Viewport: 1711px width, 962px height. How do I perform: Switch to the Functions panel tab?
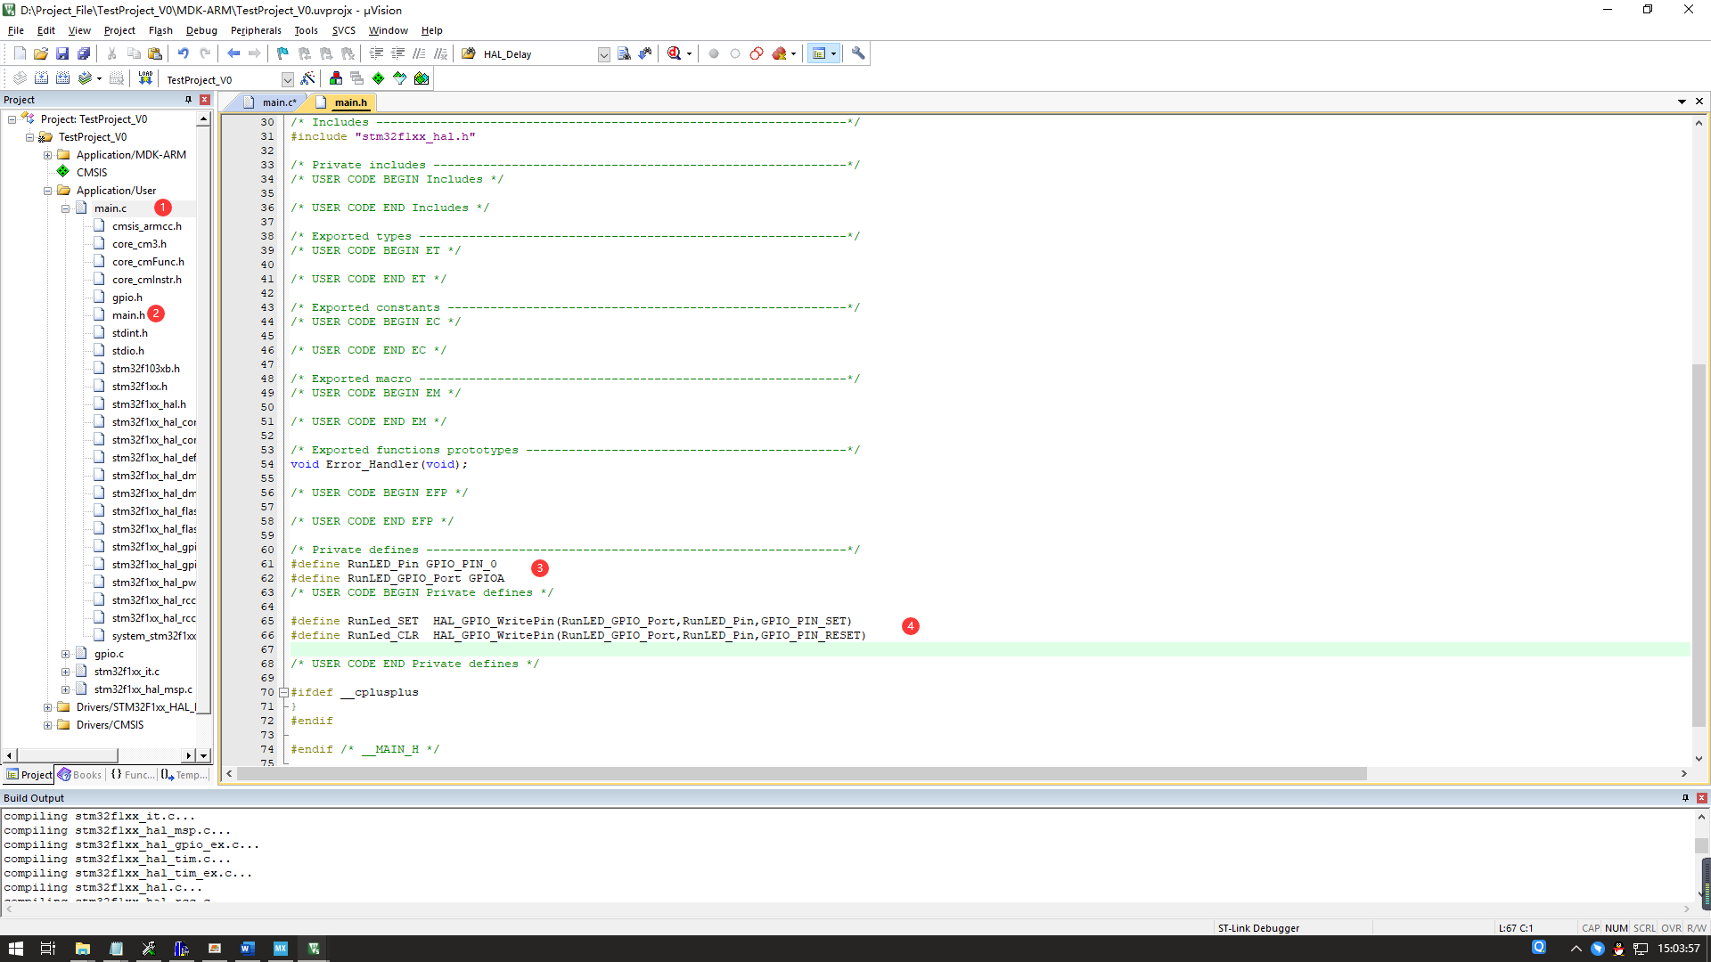point(132,775)
